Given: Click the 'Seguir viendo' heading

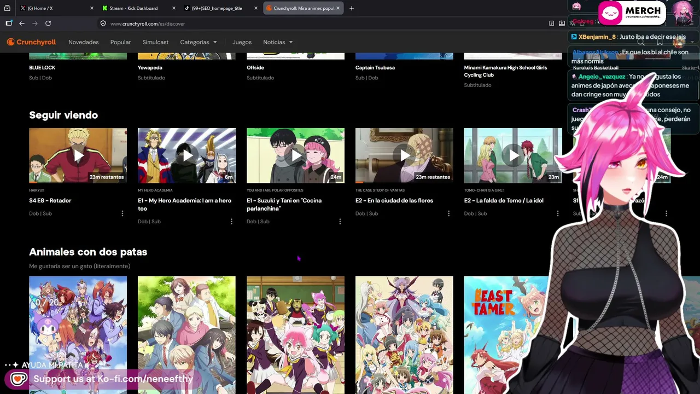Looking at the screenshot, I should (63, 115).
